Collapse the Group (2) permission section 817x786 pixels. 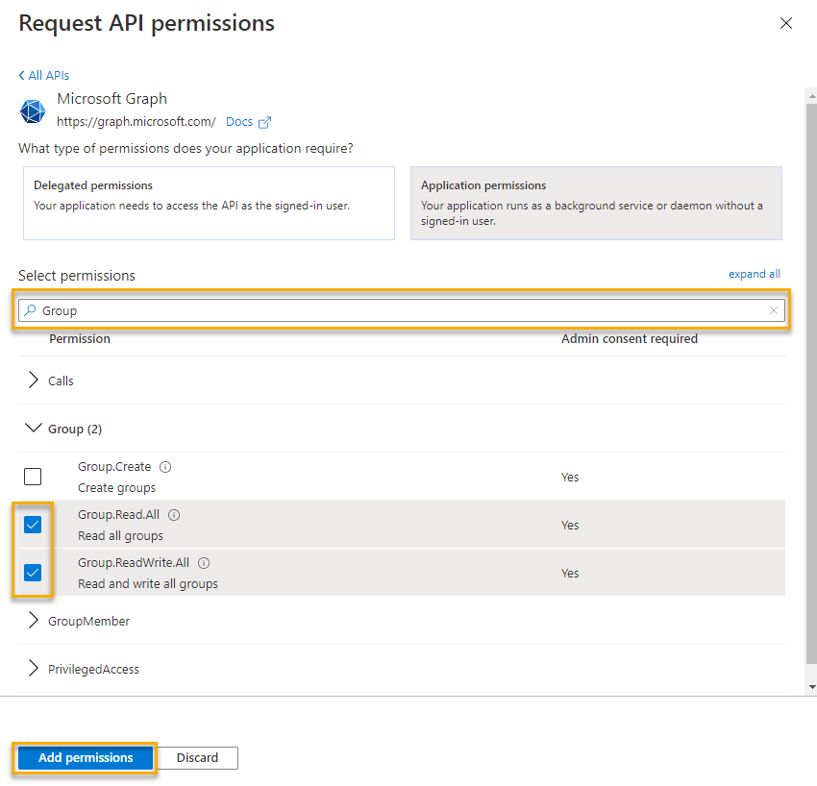click(x=33, y=428)
